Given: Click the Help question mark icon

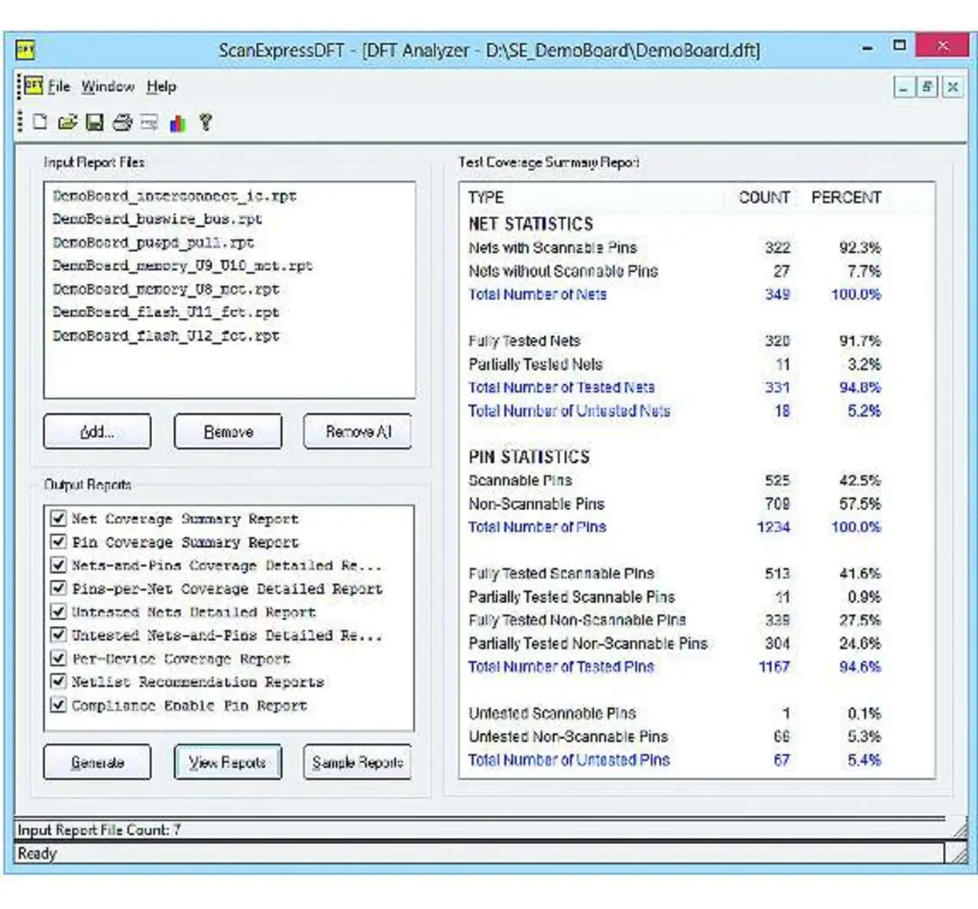Looking at the screenshot, I should pos(205,122).
